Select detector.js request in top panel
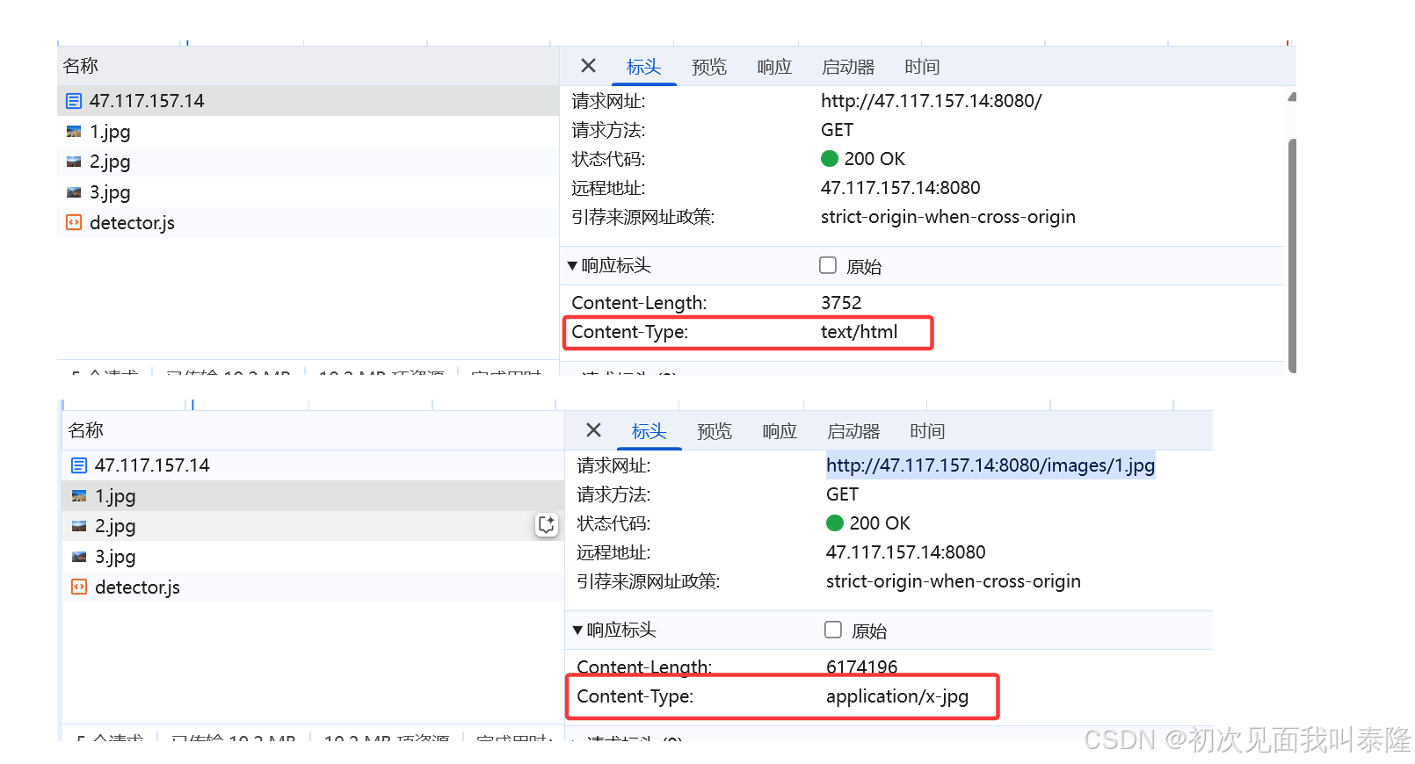 (308, 223)
